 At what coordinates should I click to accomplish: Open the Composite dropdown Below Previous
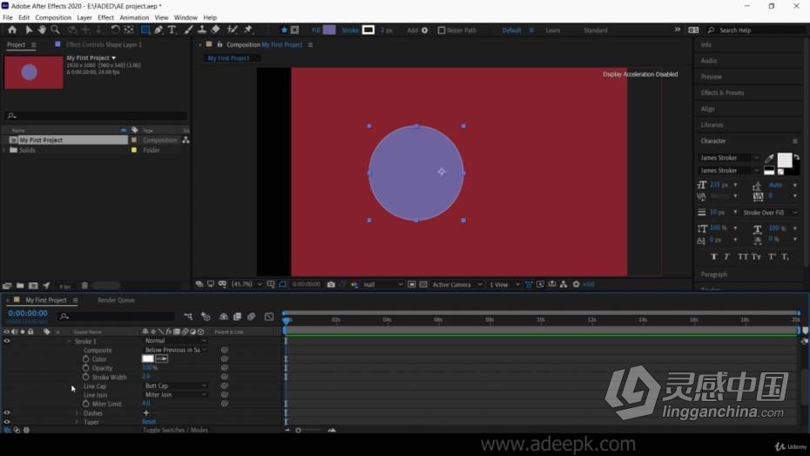click(175, 350)
